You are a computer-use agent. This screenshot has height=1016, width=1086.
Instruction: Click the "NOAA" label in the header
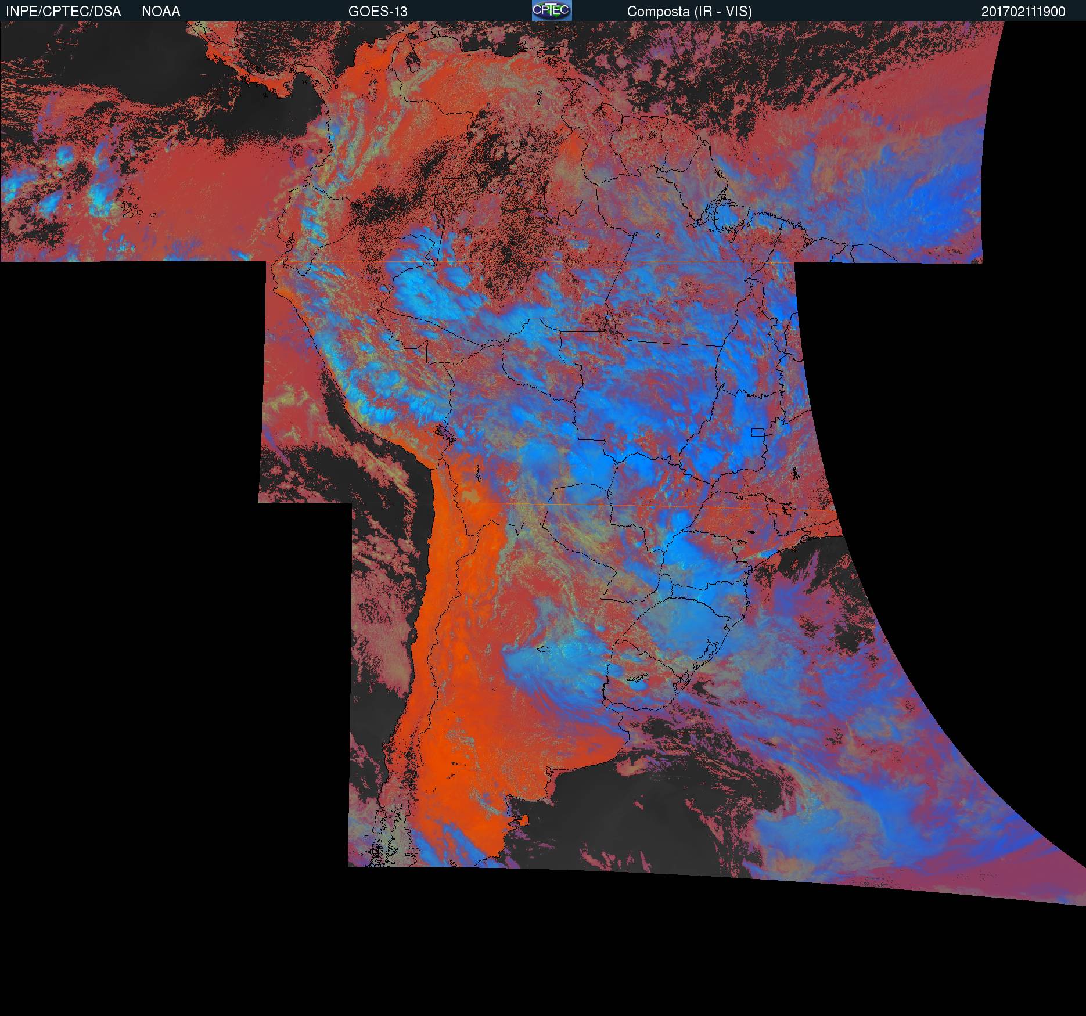tap(161, 12)
